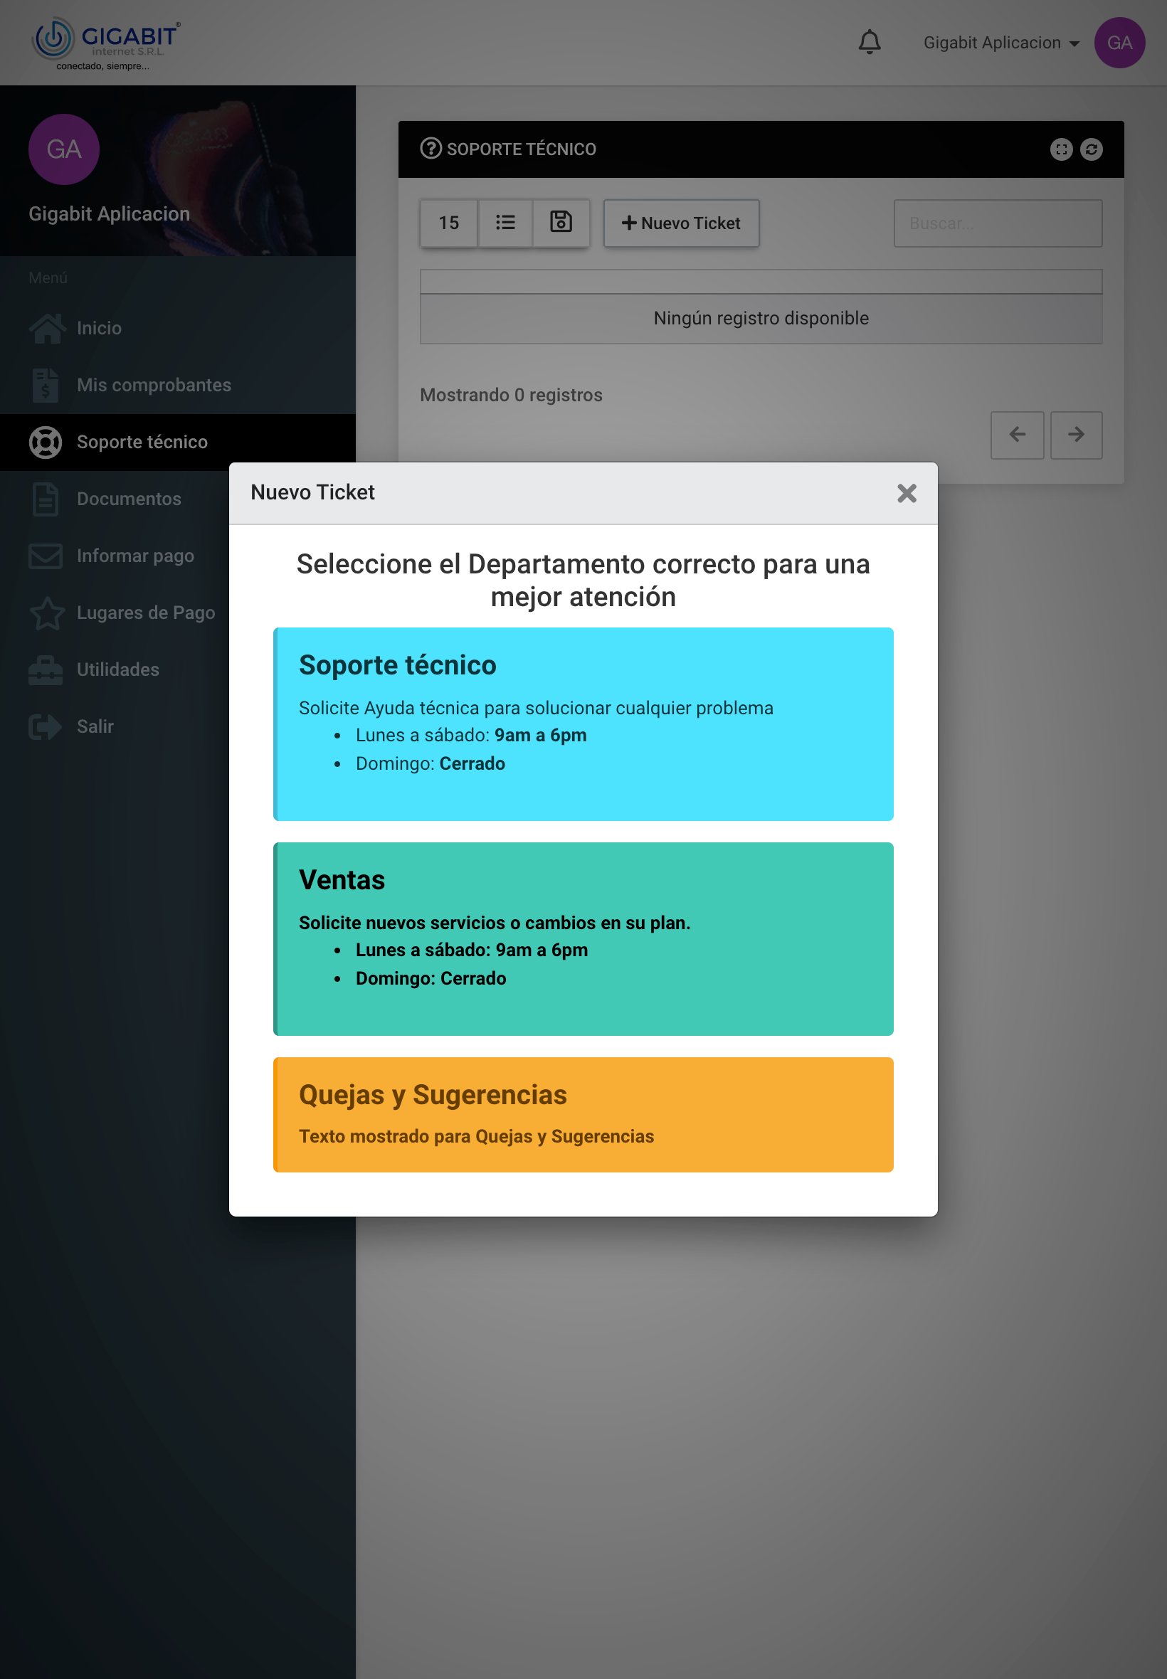Open the 15 rows-per-page selector
Viewport: 1167px width, 1679px height.
point(448,223)
